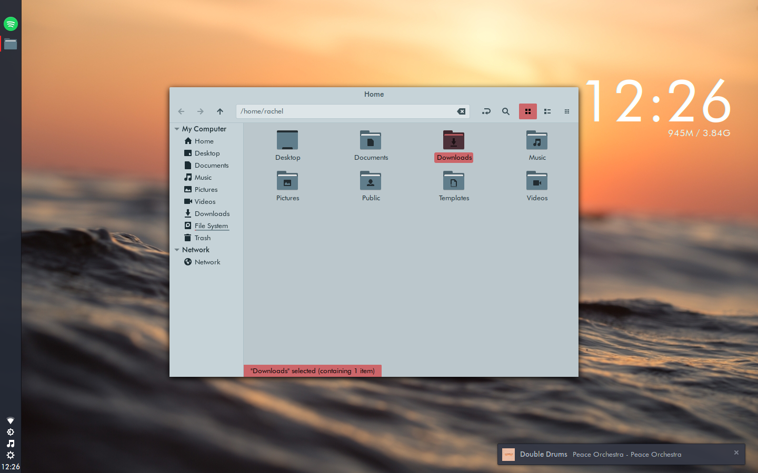Click the Downloads selected status text
This screenshot has width=758, height=473.
click(x=313, y=371)
